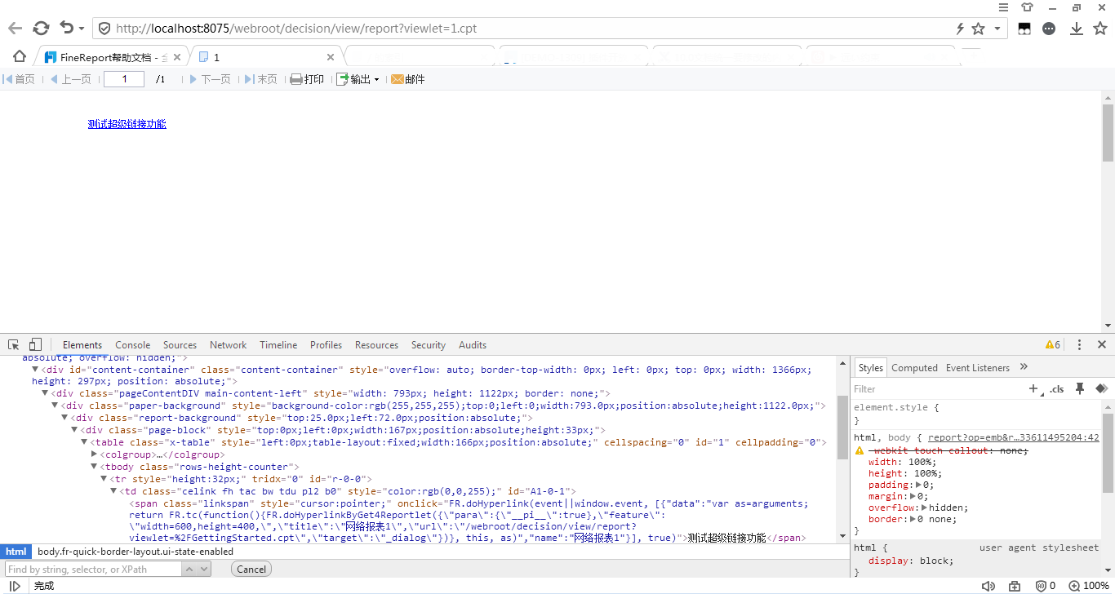Viewport: 1115px width, 594px height.
Task: Switch to the Elements panel tab
Action: tap(82, 345)
